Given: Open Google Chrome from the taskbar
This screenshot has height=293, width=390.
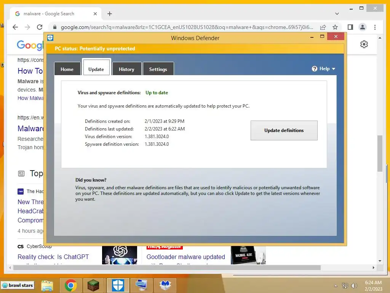Looking at the screenshot, I should [70, 285].
